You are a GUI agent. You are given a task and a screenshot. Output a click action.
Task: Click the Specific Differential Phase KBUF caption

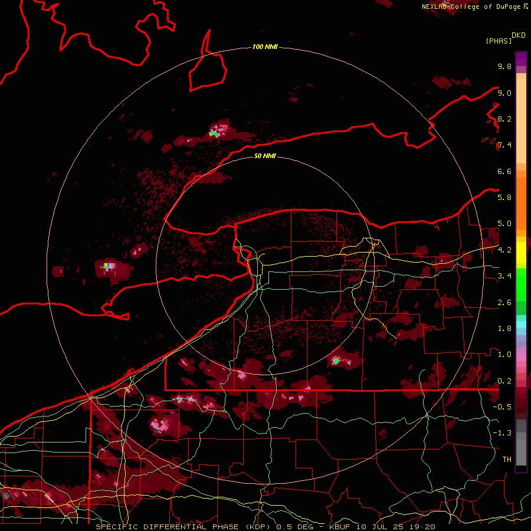pos(265,527)
